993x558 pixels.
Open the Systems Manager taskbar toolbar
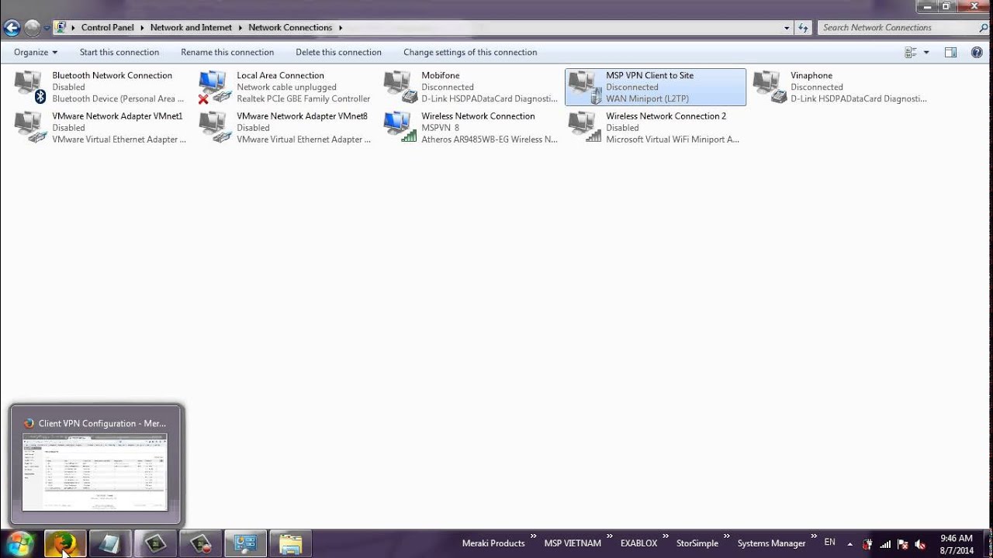(771, 543)
